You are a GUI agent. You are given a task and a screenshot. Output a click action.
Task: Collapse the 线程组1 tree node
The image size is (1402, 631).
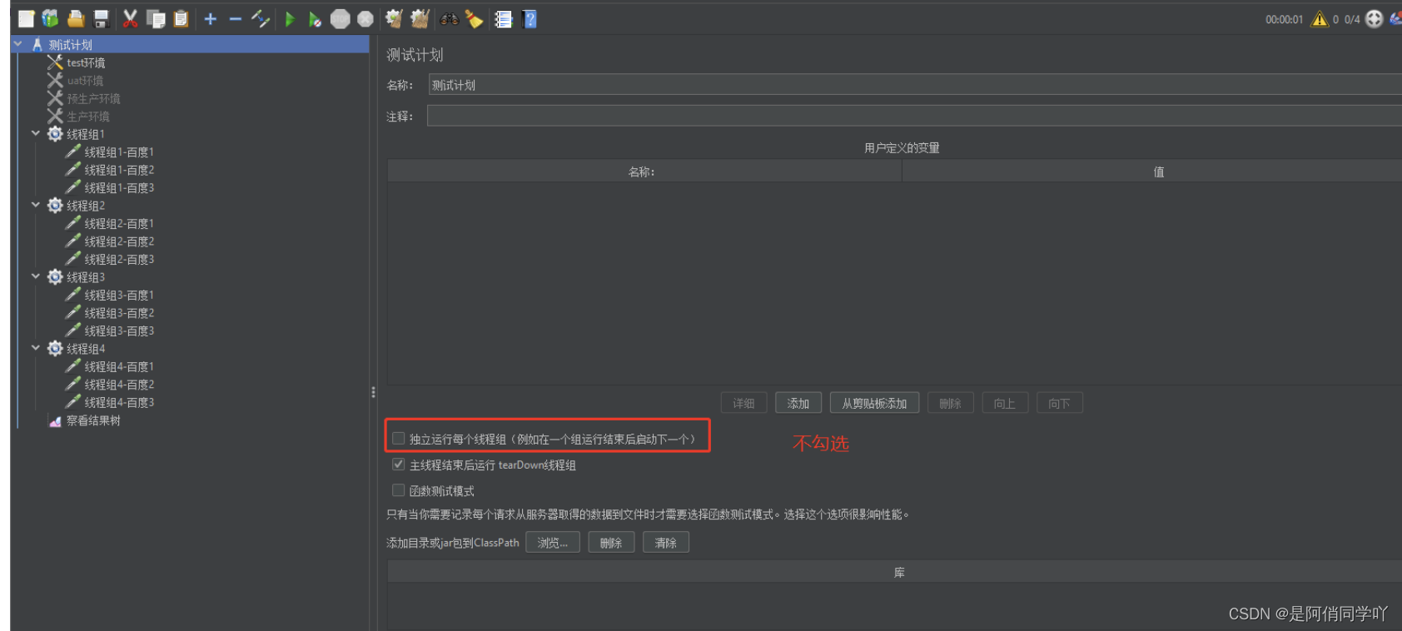tap(36, 133)
